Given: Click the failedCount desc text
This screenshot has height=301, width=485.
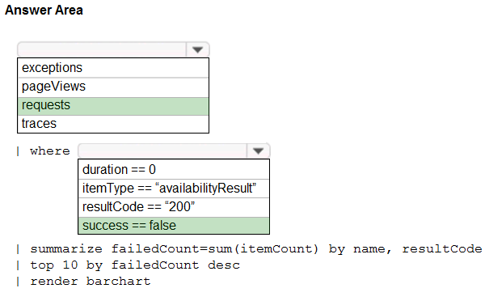Looking at the screenshot, I should [x=175, y=265].
